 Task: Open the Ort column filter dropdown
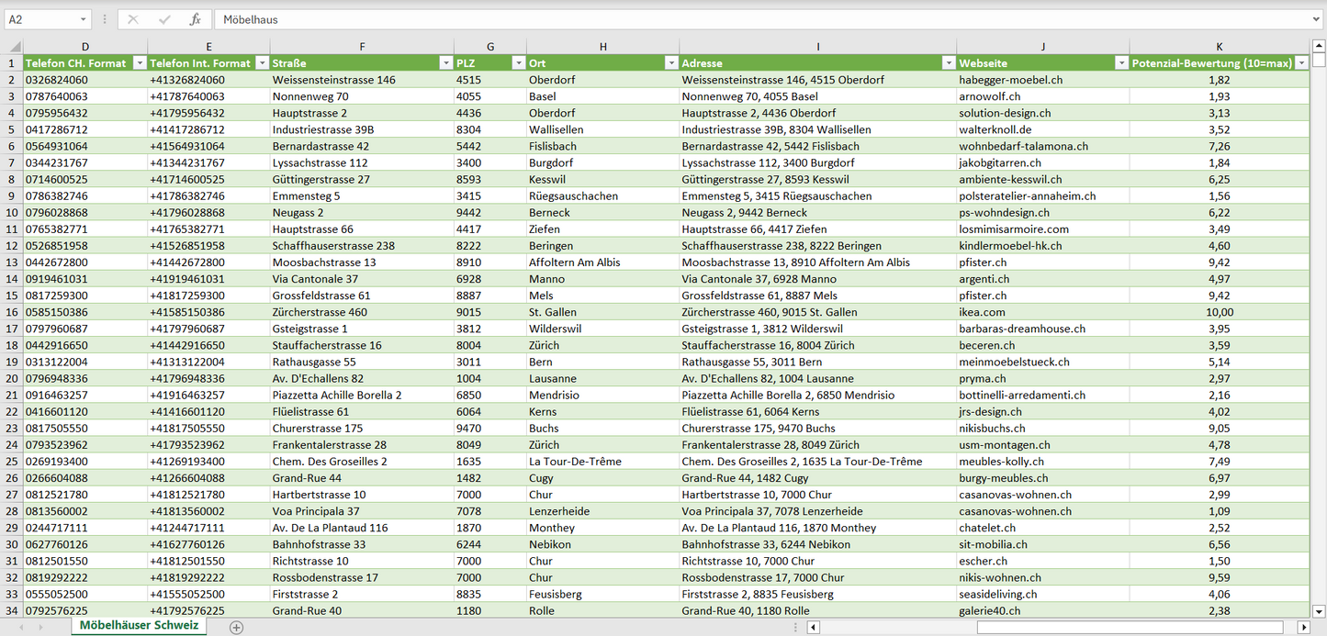pos(670,63)
